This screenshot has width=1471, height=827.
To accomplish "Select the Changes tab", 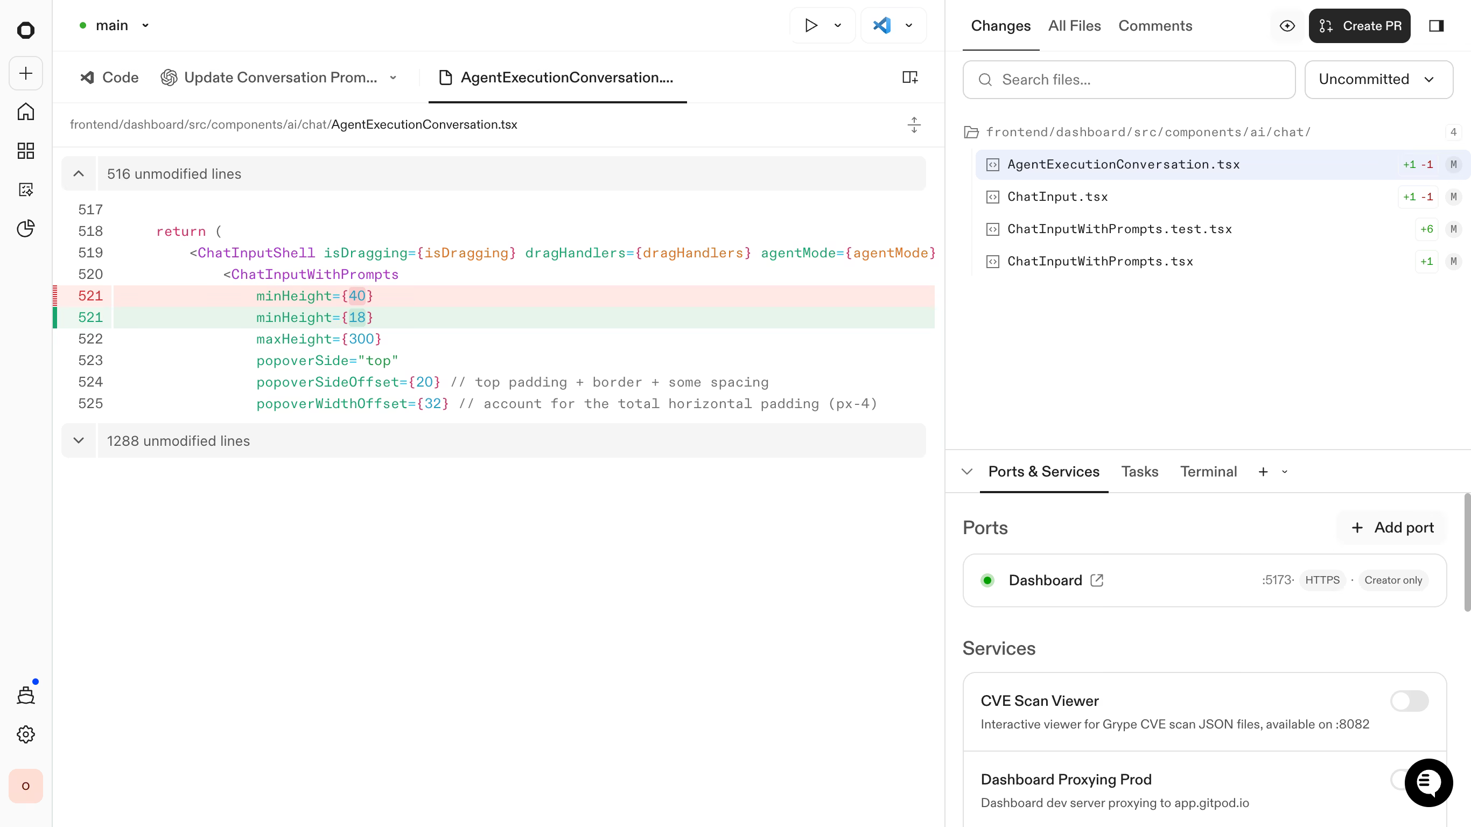I will 1000,26.
